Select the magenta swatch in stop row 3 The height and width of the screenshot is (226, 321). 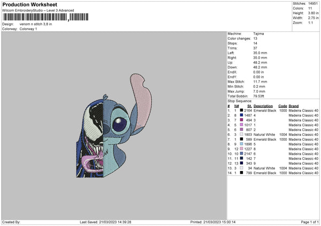pos(242,120)
